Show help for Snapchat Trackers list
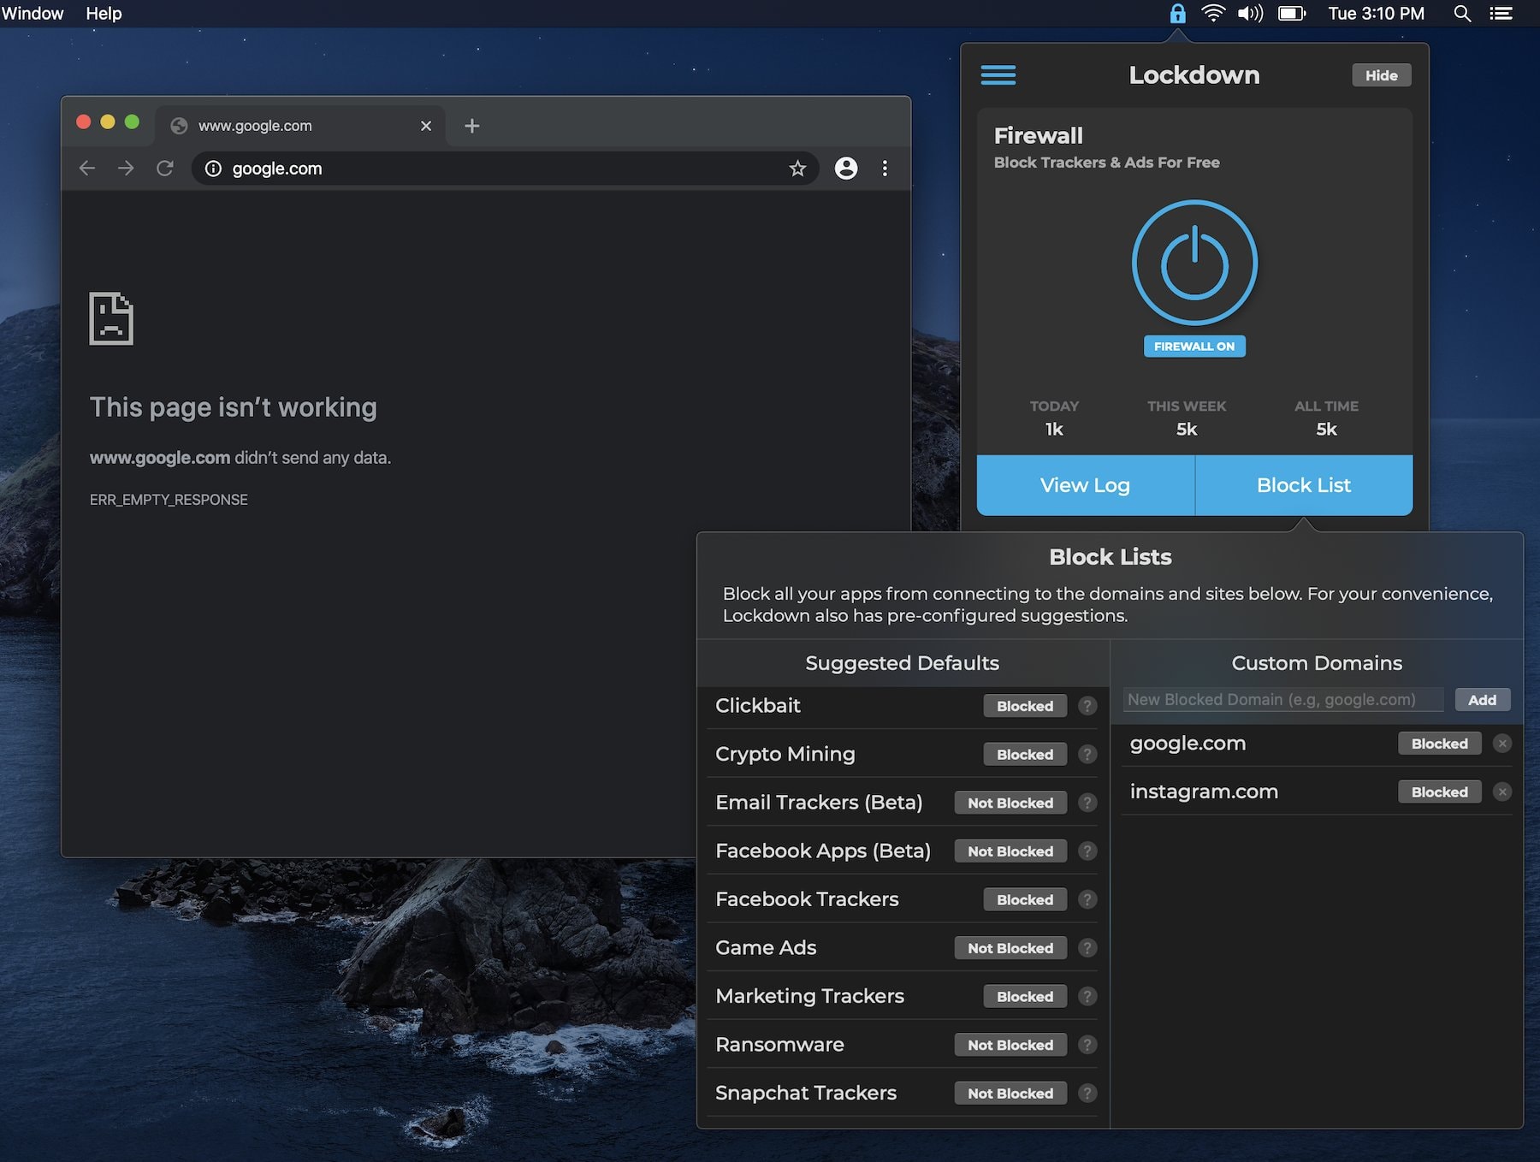1540x1162 pixels. [1087, 1094]
